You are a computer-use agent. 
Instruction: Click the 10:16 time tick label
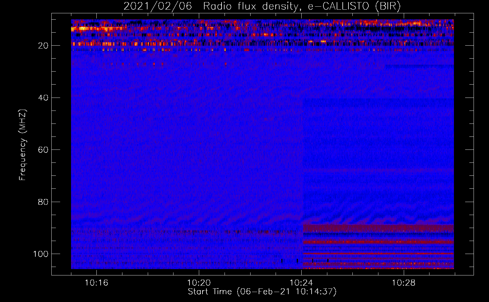coord(96,283)
